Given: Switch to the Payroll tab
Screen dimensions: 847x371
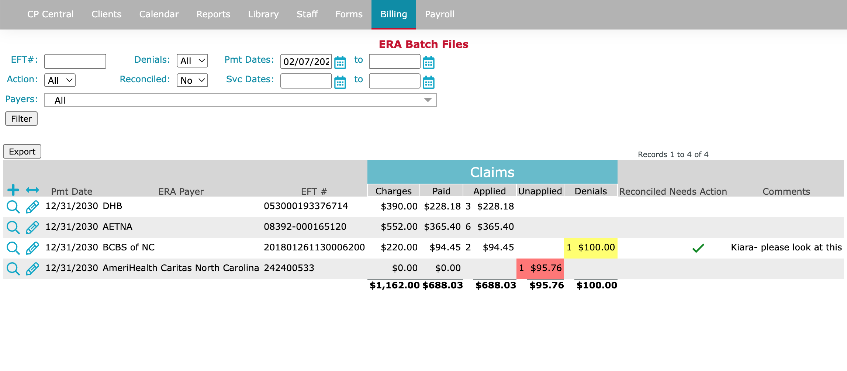Looking at the screenshot, I should [439, 14].
